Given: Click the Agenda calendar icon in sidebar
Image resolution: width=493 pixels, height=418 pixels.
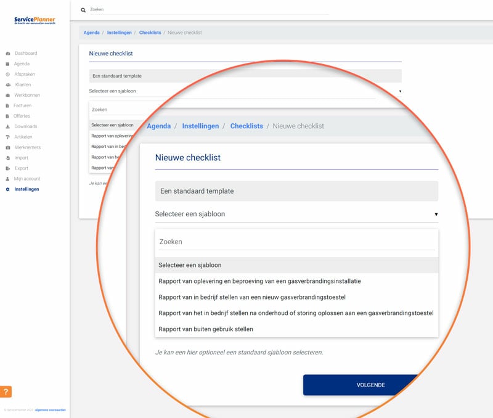Looking at the screenshot, I should (7, 64).
